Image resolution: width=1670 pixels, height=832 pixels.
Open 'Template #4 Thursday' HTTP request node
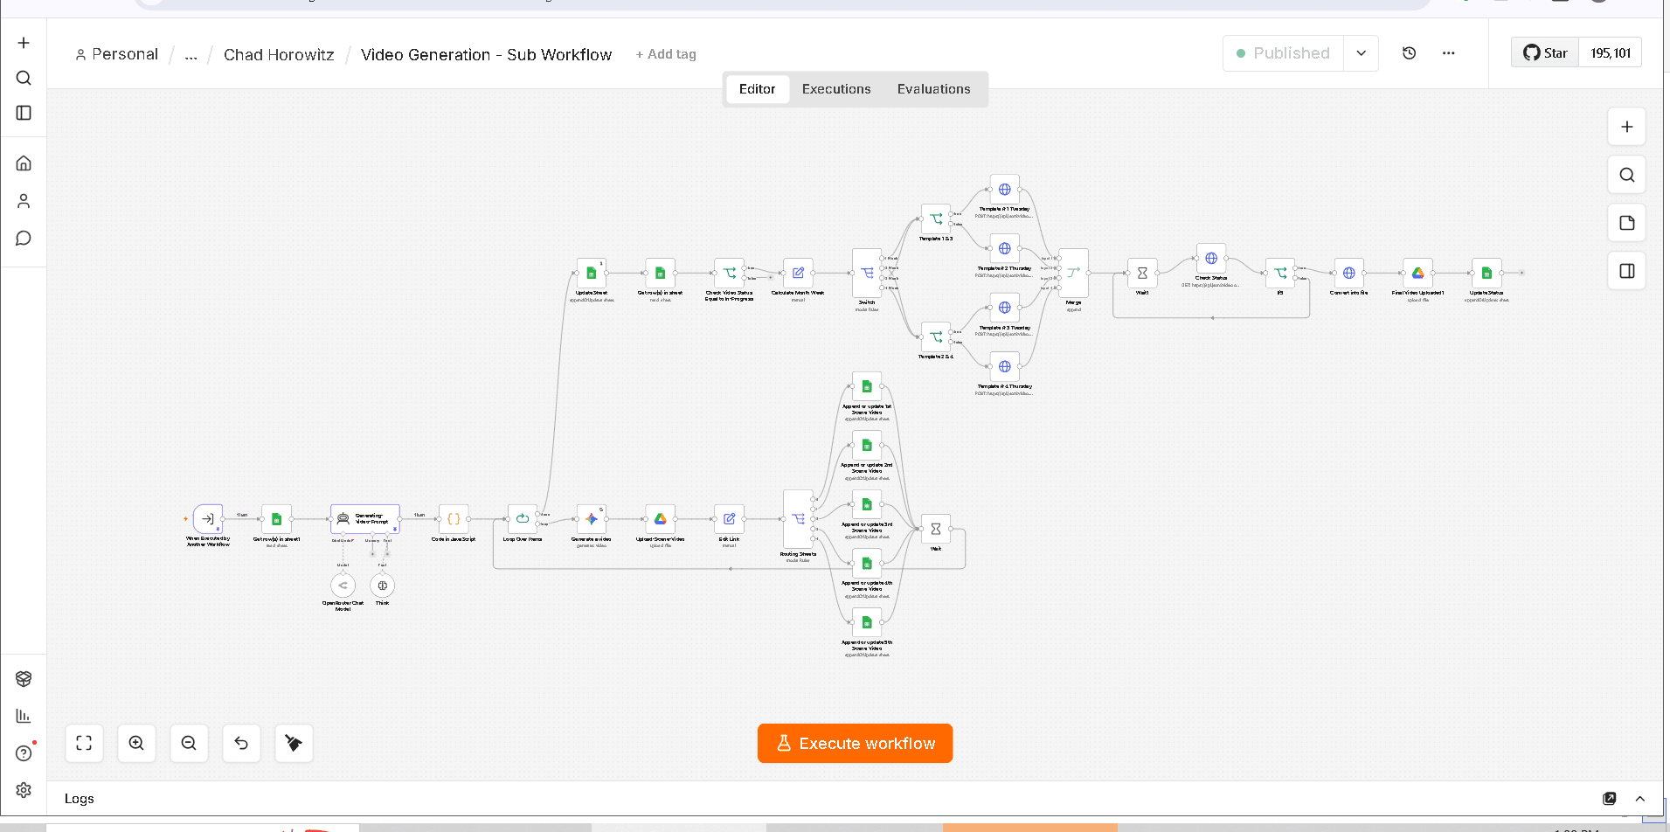(1005, 366)
